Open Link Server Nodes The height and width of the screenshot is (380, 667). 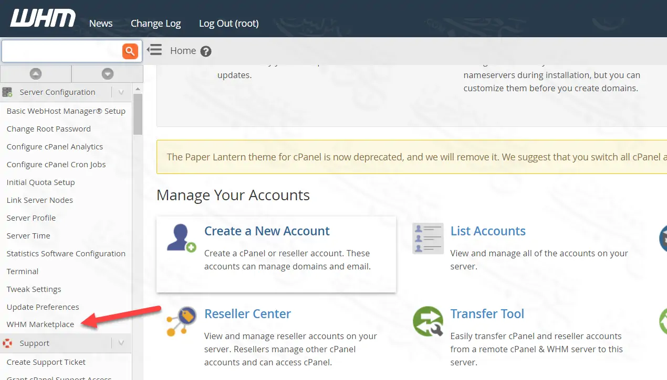tap(39, 200)
